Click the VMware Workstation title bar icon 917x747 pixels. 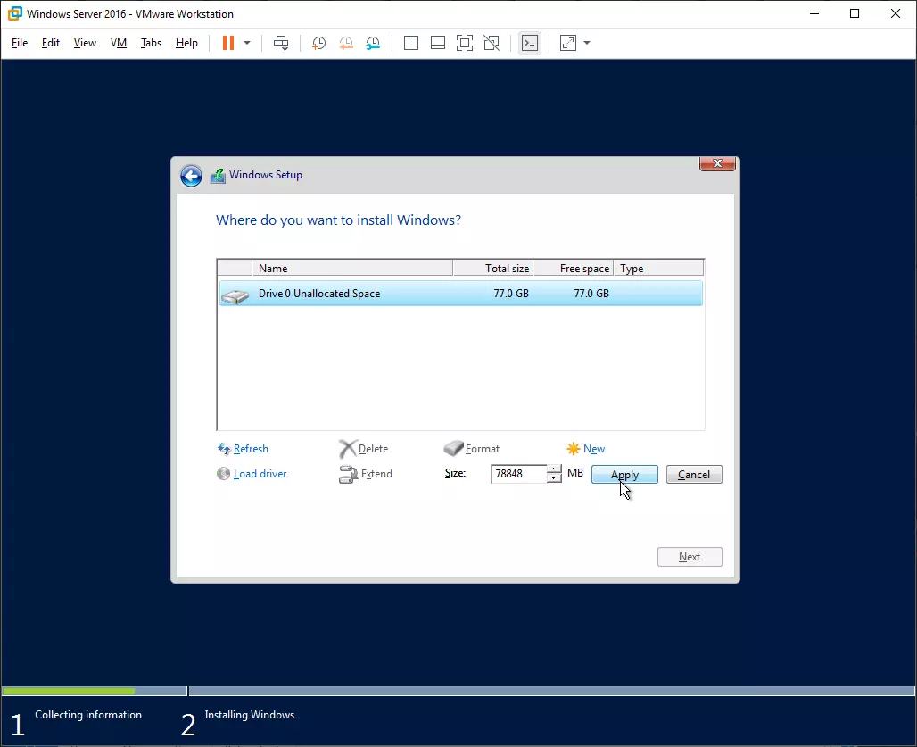tap(14, 12)
